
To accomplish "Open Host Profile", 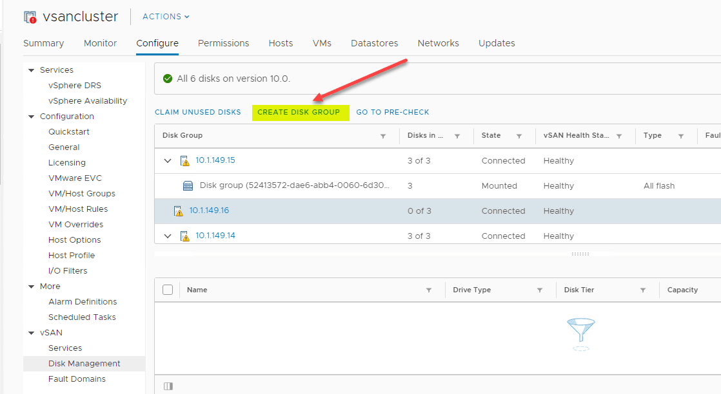I will (72, 256).
